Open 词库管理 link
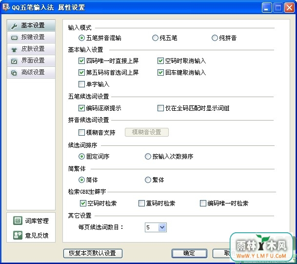Viewport: 297px width, 264px height. tap(37, 221)
